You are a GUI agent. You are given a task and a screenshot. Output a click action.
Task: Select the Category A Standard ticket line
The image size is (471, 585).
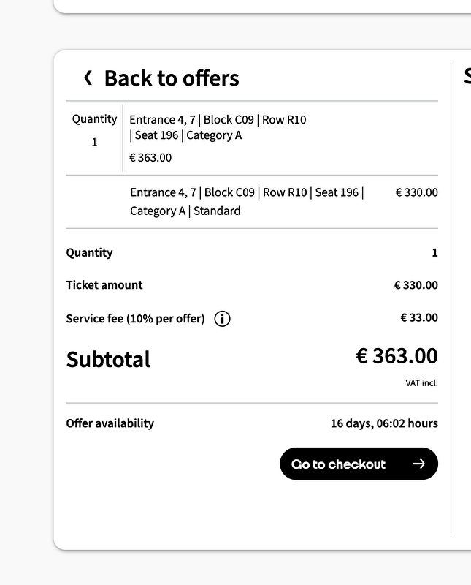[247, 202]
